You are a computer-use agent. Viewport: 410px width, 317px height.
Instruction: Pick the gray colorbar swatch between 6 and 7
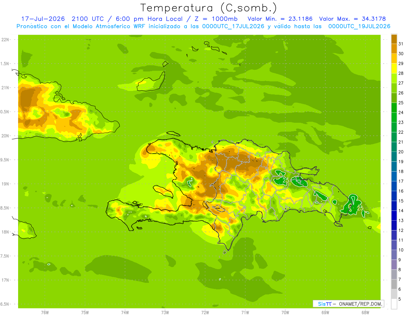point(394,284)
